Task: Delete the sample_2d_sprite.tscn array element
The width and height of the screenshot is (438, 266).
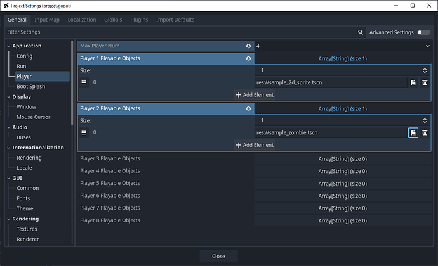Action: [x=425, y=82]
